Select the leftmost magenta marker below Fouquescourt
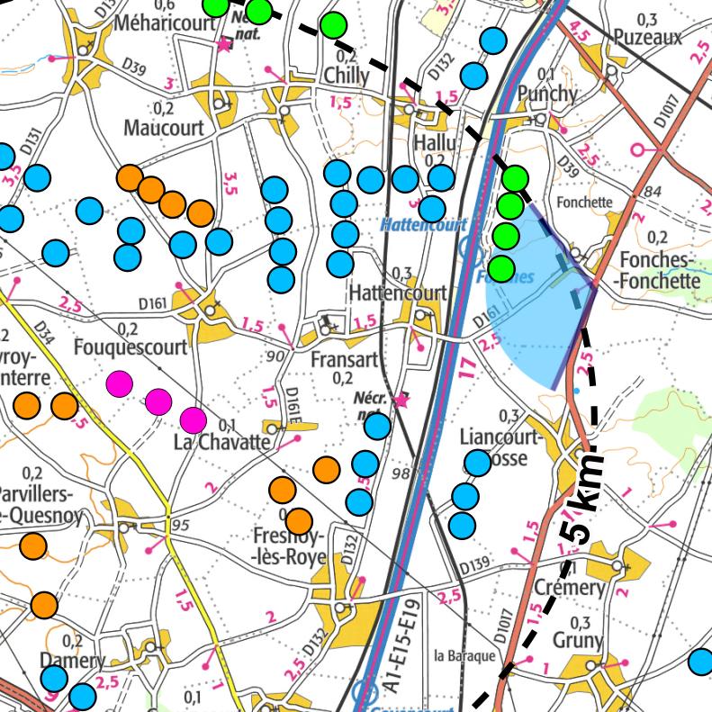Viewport: 712px width, 712px height. (x=120, y=384)
